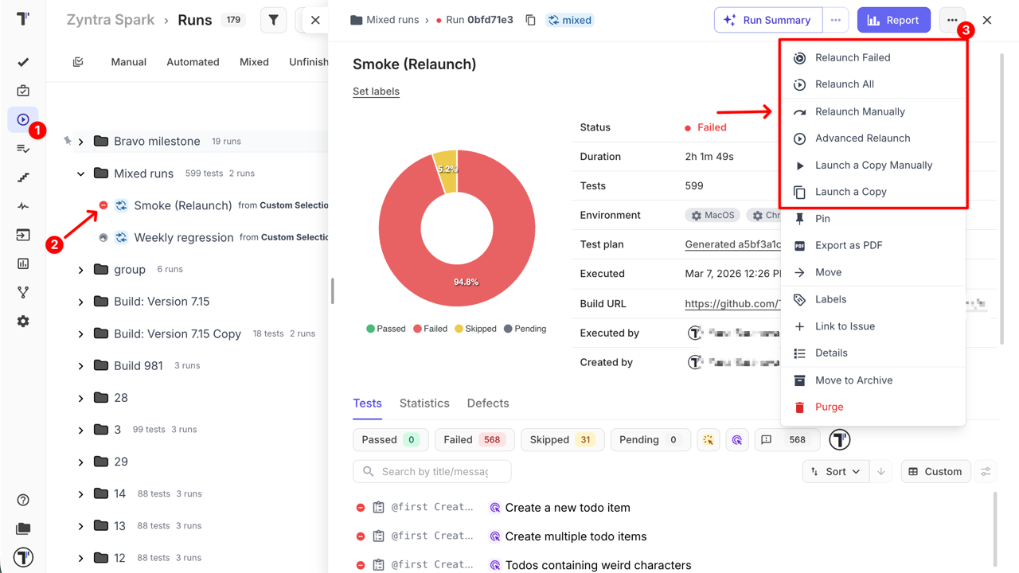Click the filter funnel icon next to Runs
This screenshot has height=573, width=1019.
click(x=273, y=21)
